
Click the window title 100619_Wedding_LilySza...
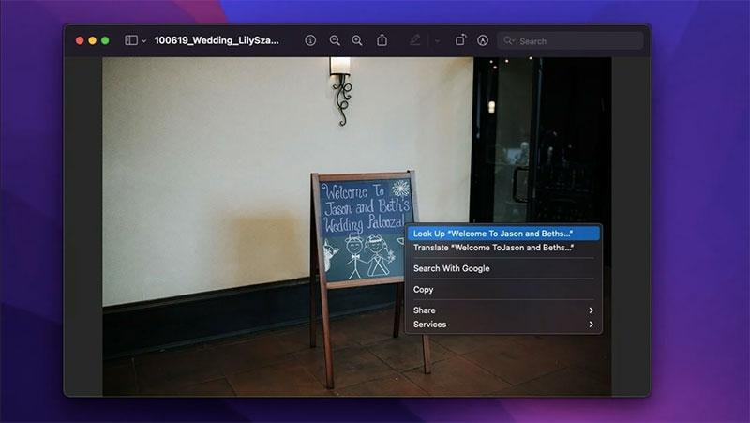(x=217, y=40)
